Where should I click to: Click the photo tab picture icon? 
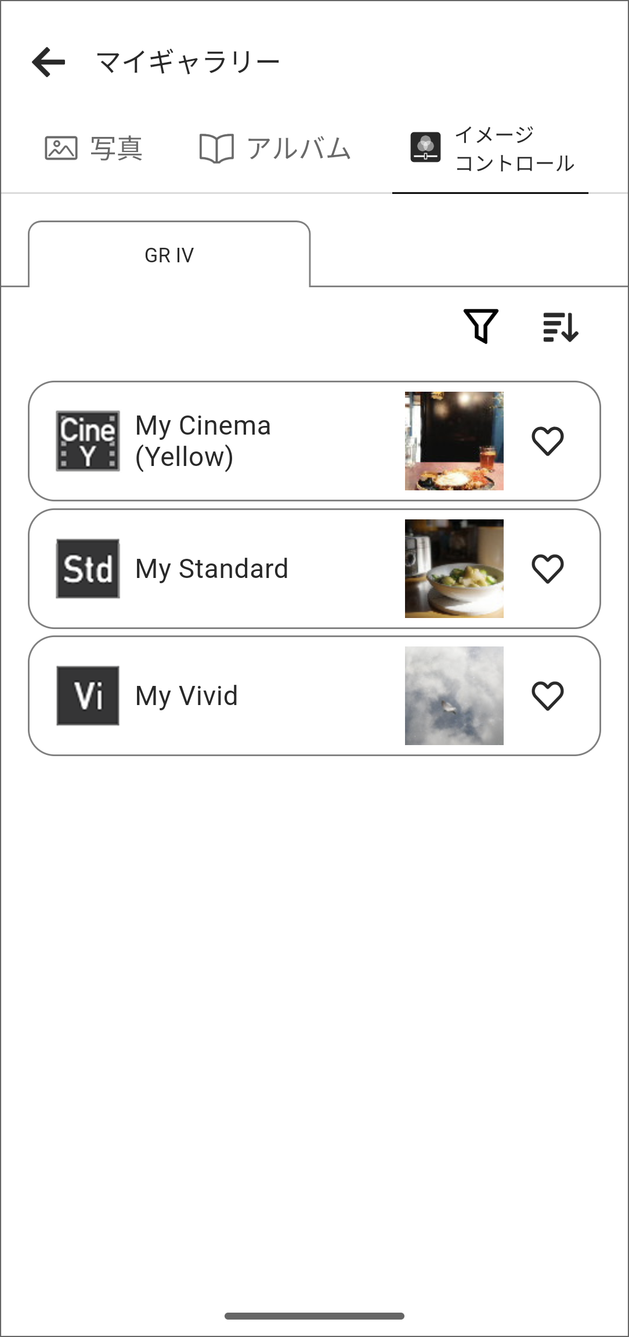[x=61, y=148]
